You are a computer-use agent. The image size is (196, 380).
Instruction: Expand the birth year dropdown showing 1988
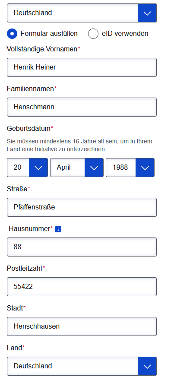[x=130, y=168]
